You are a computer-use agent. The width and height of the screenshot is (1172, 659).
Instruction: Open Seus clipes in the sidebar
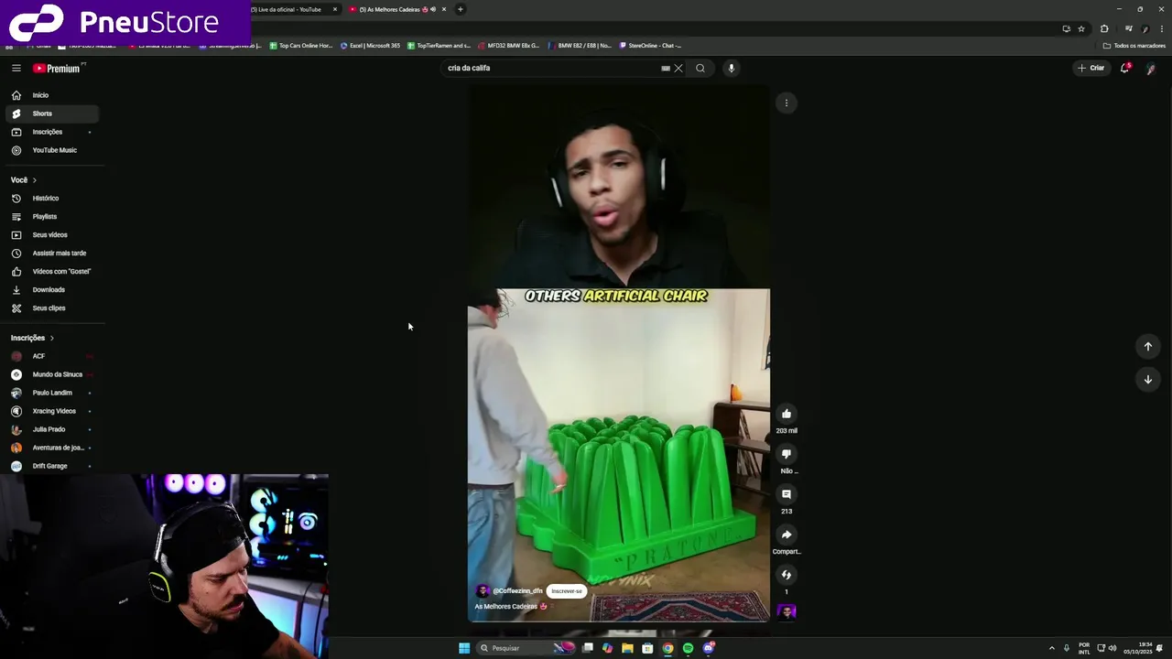51,308
